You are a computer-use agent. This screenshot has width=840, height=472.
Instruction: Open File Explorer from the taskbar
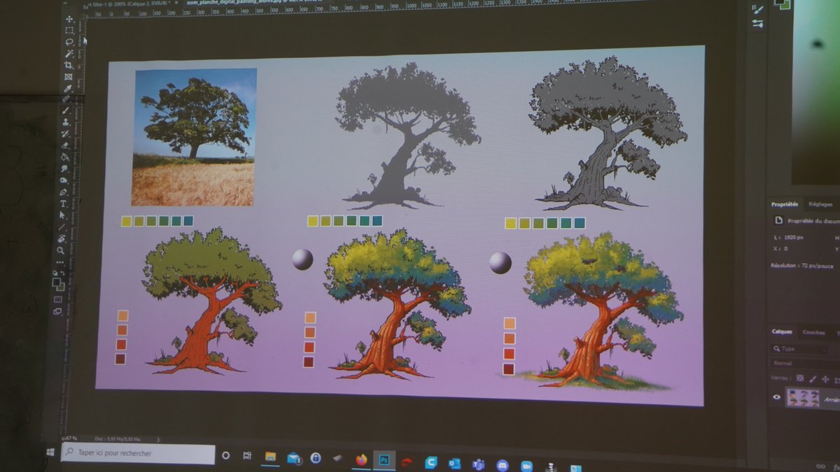click(270, 457)
